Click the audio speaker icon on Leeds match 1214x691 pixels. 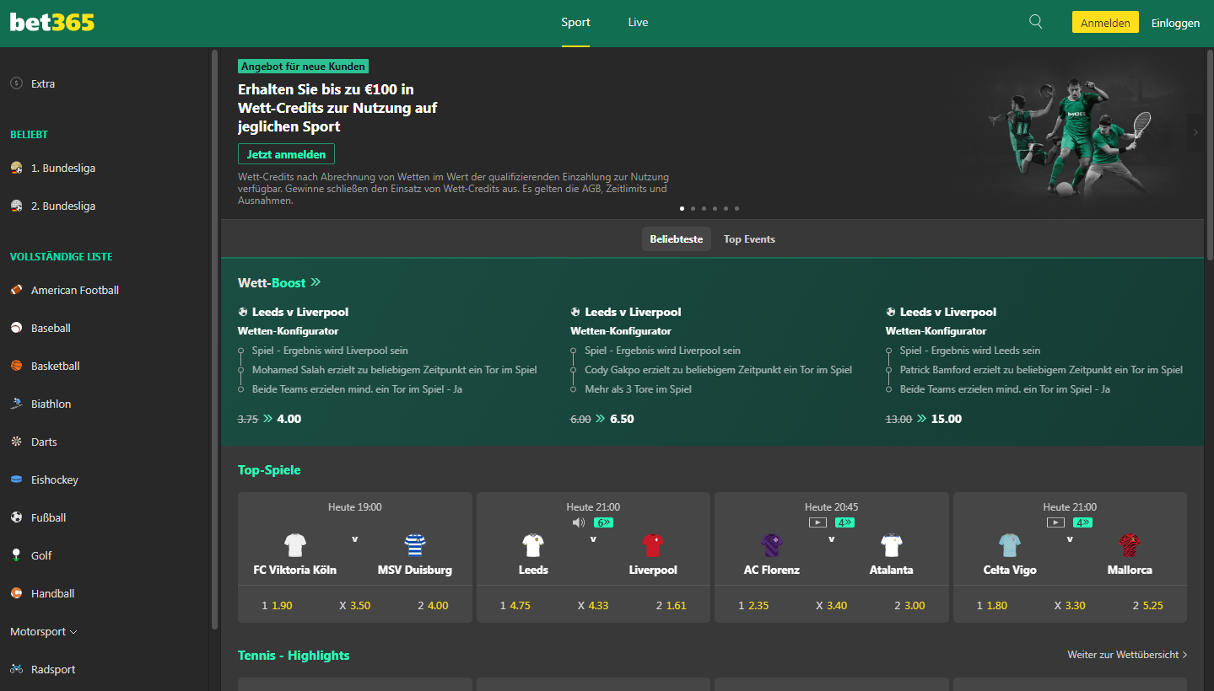579,522
